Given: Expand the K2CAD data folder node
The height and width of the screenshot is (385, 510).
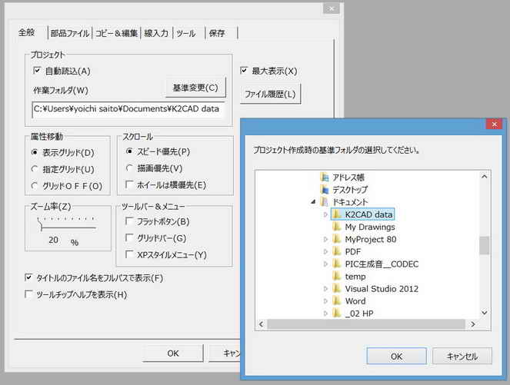Looking at the screenshot, I should [325, 214].
